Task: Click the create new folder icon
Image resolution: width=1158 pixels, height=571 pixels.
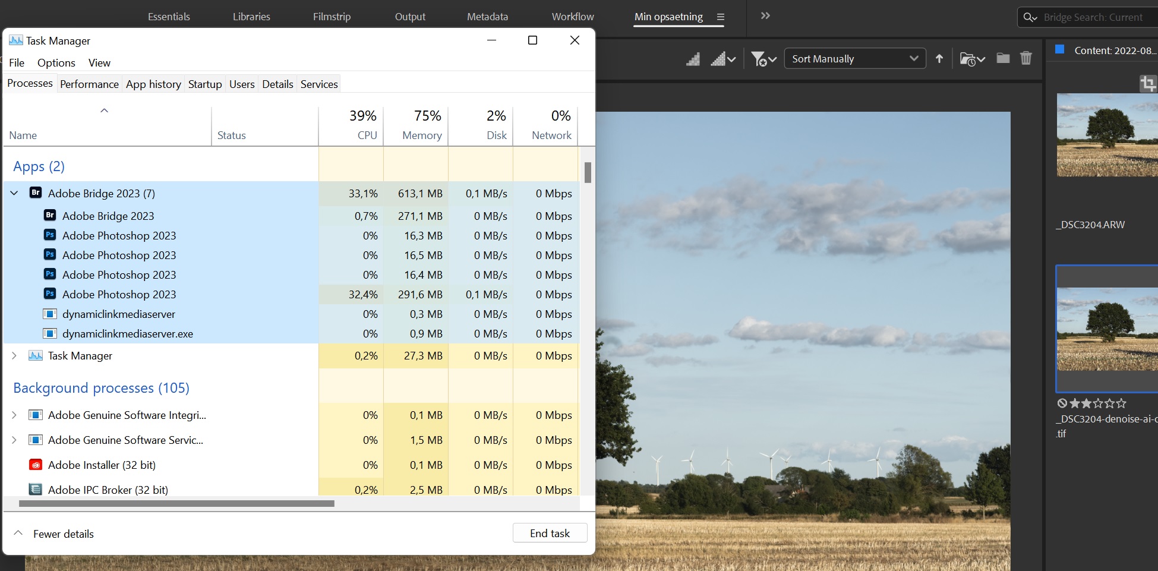Action: tap(1002, 58)
